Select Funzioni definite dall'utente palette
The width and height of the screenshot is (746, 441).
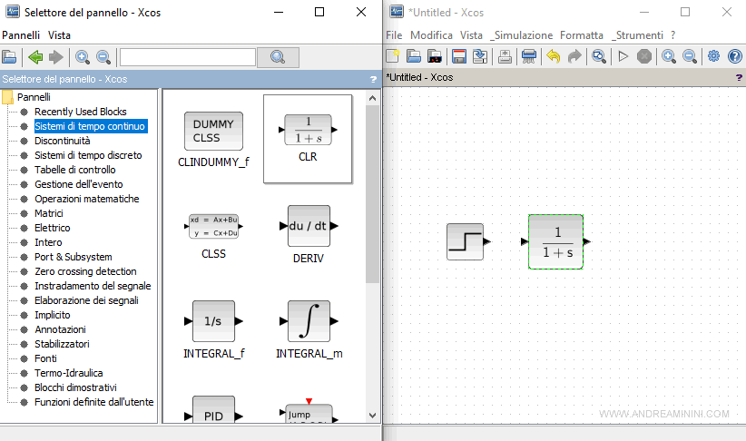(x=93, y=402)
